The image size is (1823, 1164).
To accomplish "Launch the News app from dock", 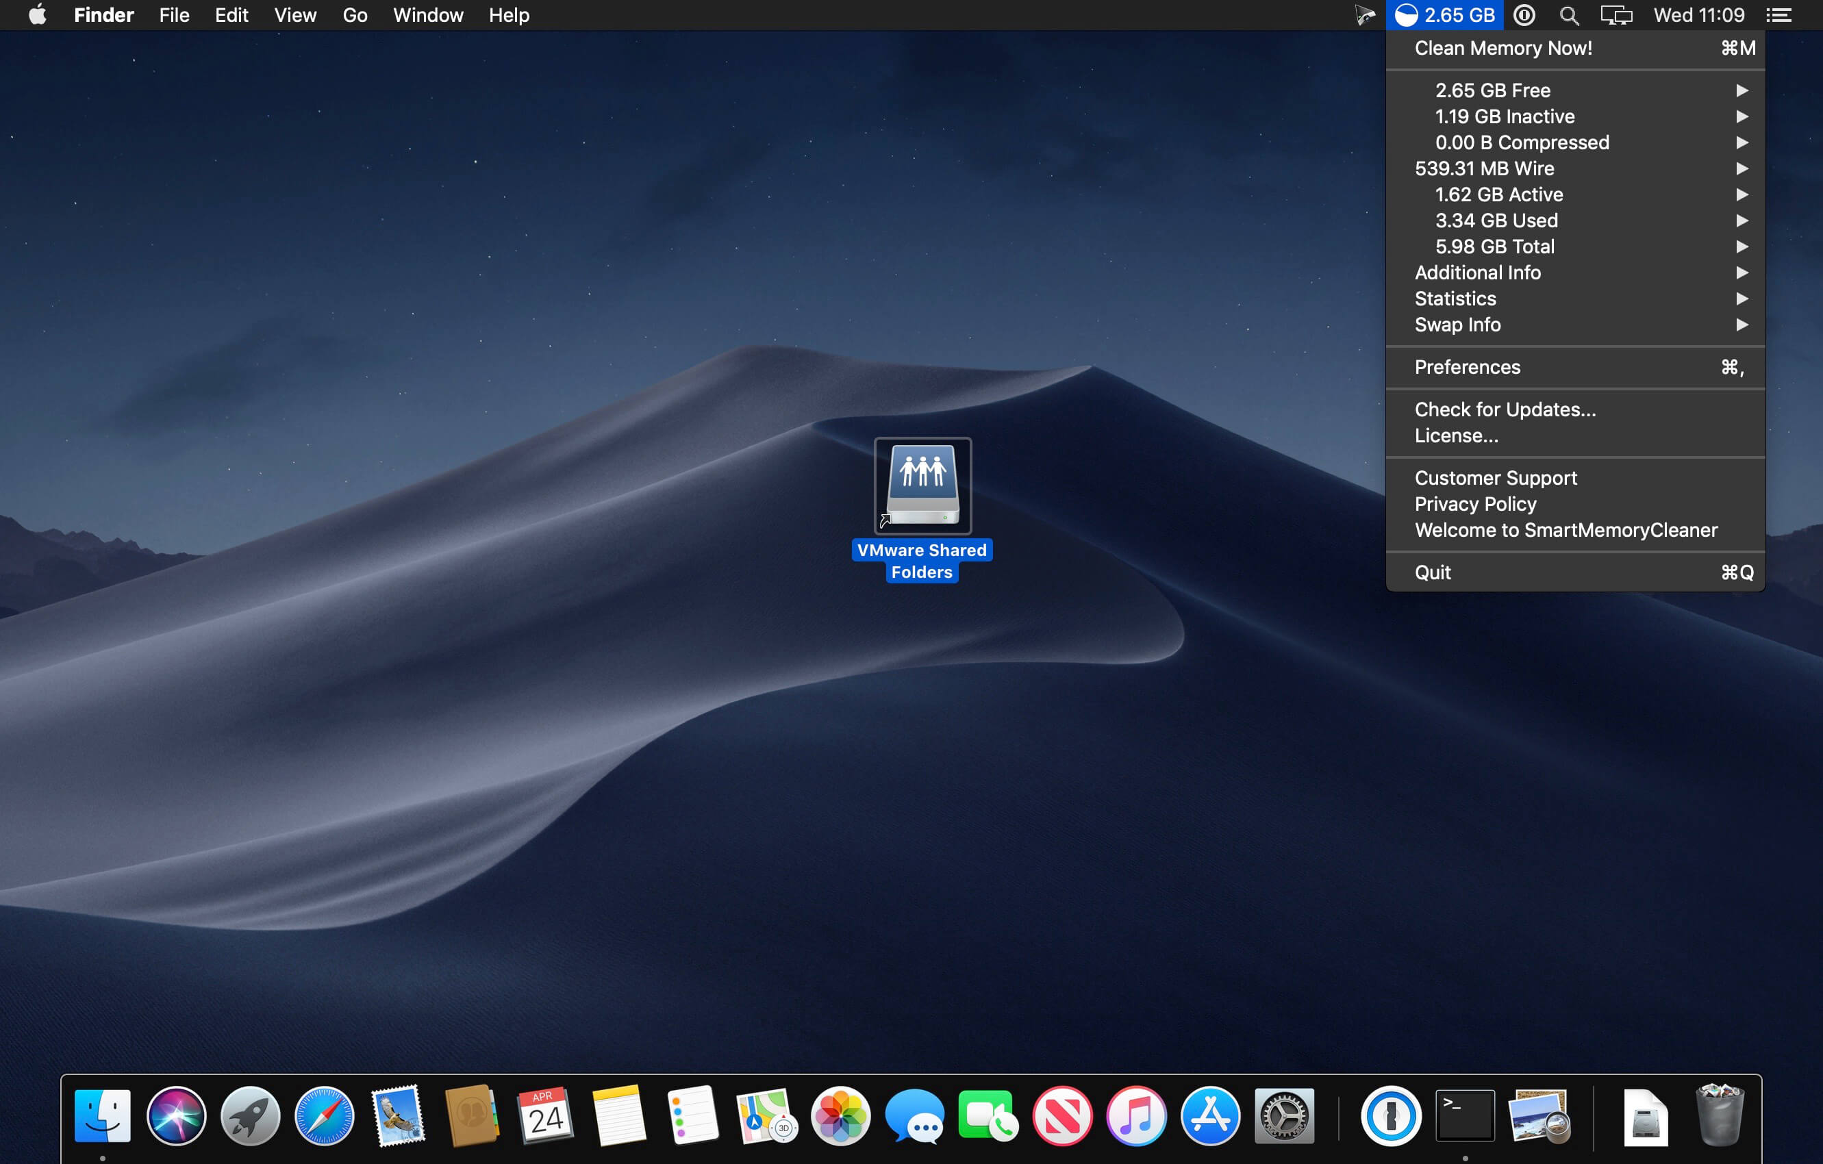I will click(1062, 1115).
